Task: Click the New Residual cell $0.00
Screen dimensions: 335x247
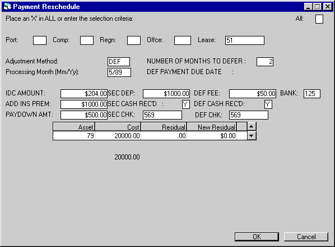Action: (x=212, y=136)
